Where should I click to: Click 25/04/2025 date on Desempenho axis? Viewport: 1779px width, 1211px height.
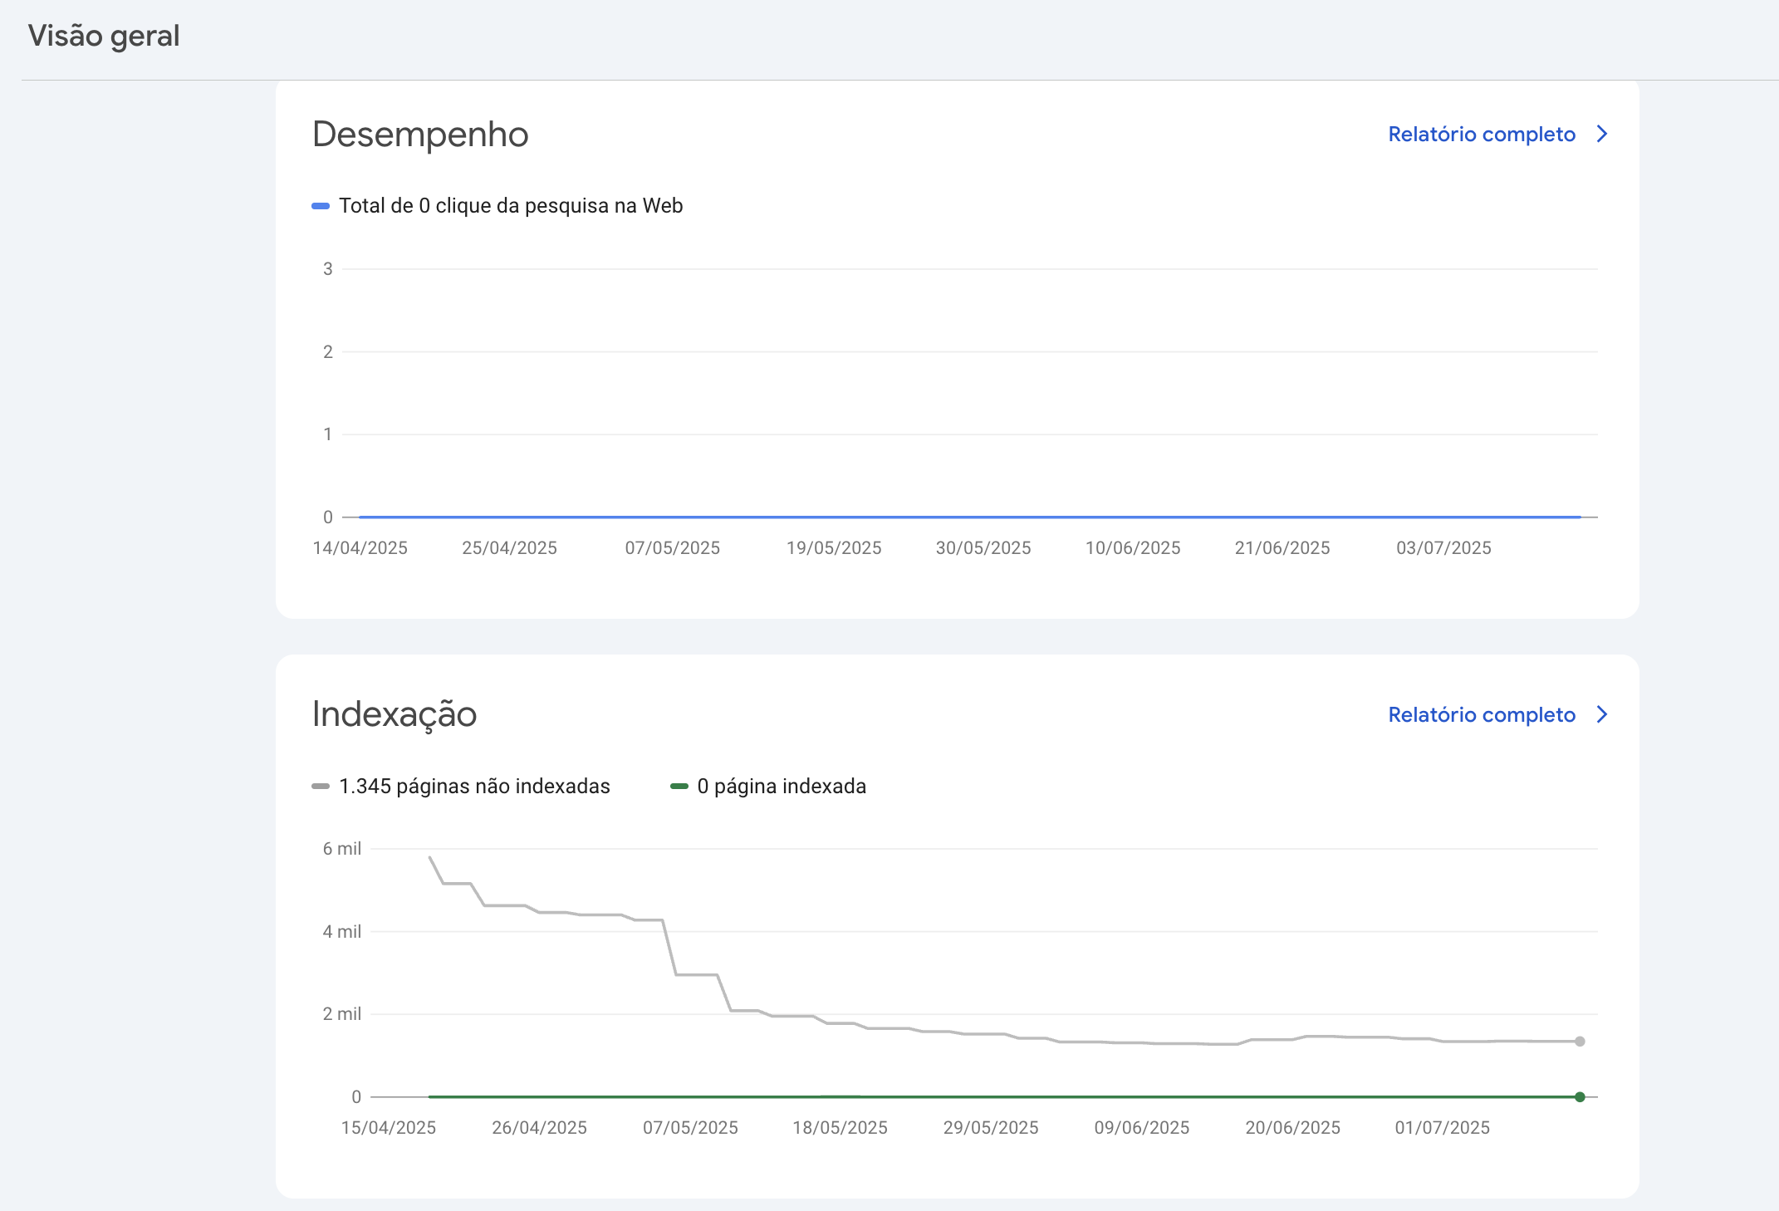coord(509,548)
